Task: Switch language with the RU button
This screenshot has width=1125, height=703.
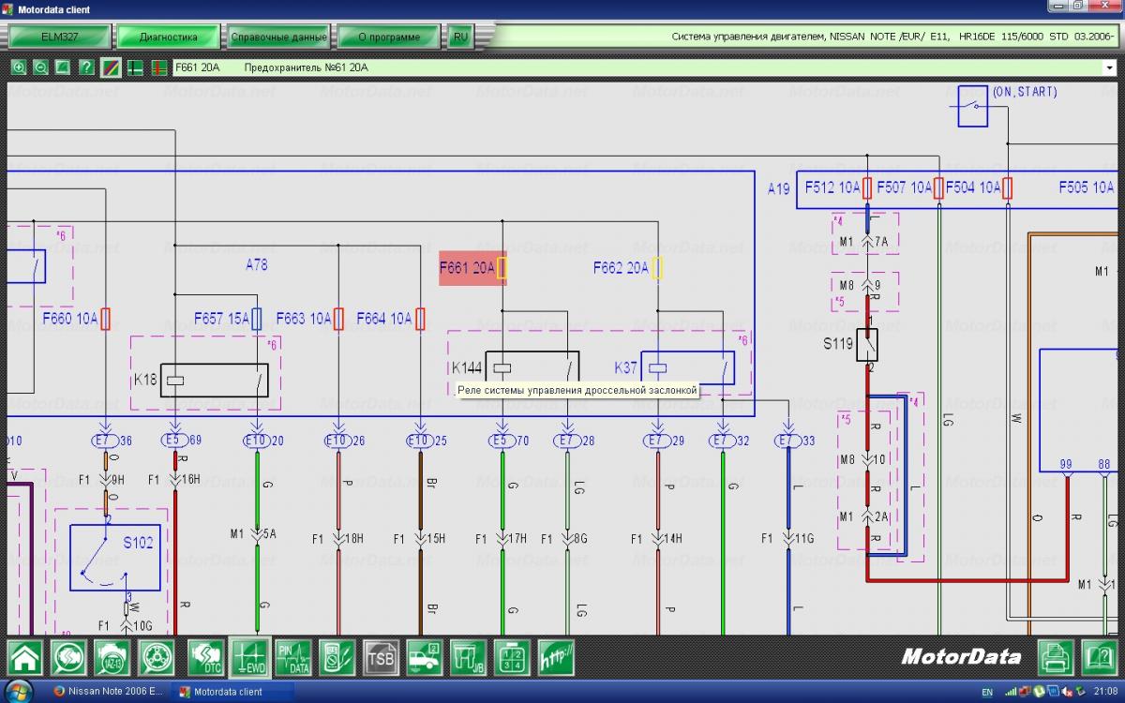Action: tap(459, 37)
